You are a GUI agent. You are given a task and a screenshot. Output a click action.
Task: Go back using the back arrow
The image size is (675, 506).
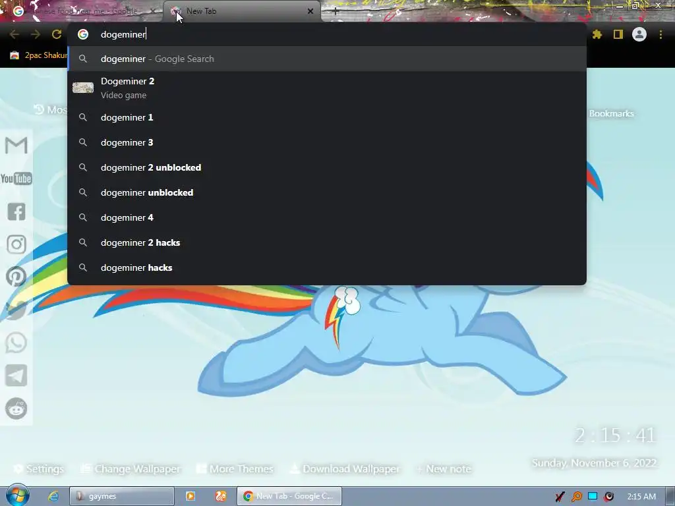(x=15, y=34)
